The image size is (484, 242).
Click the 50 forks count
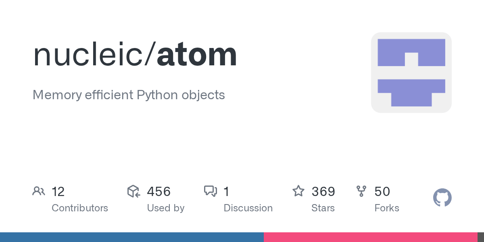(x=382, y=192)
